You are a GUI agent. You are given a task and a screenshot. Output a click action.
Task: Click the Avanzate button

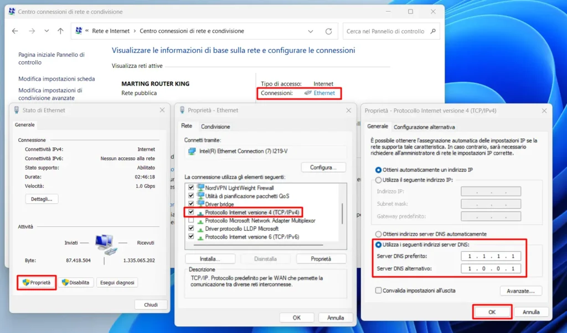click(520, 291)
